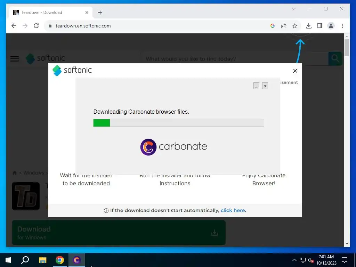Click 'to be downloaded' step text
Screen dimensions: 356x267
coord(86,184)
